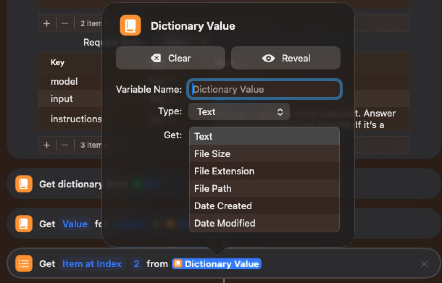Add item with plus above the Key table
This screenshot has width=442, height=283.
[47, 24]
